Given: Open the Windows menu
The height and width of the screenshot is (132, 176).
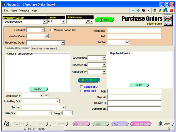Looking at the screenshot, I should click(24, 11).
